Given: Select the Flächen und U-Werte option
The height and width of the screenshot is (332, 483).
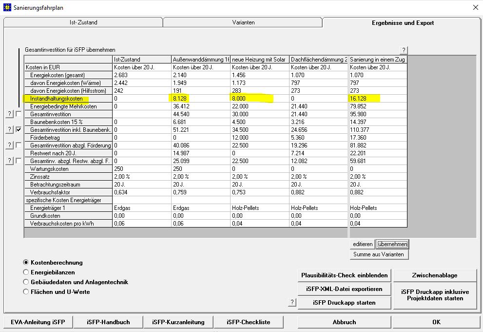Looking at the screenshot, I should coord(26,292).
